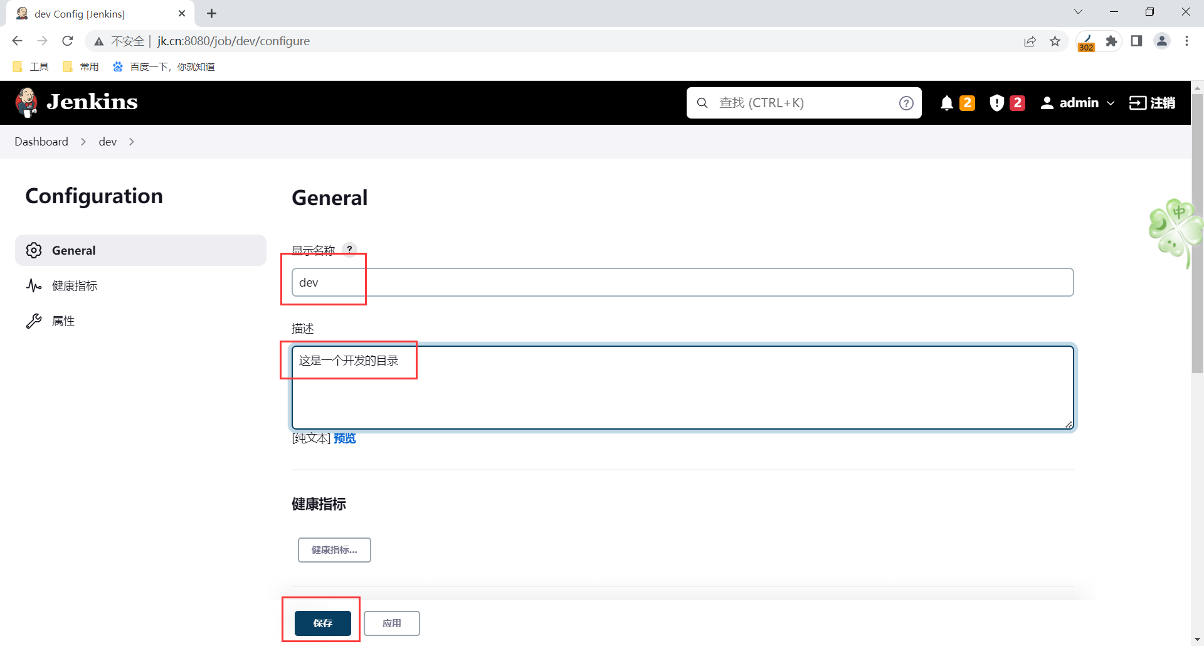Open the notifications bell icon

pos(947,103)
